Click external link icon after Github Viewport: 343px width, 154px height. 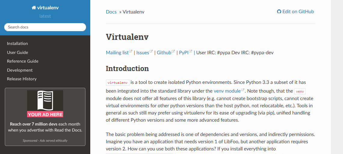pos(173,52)
